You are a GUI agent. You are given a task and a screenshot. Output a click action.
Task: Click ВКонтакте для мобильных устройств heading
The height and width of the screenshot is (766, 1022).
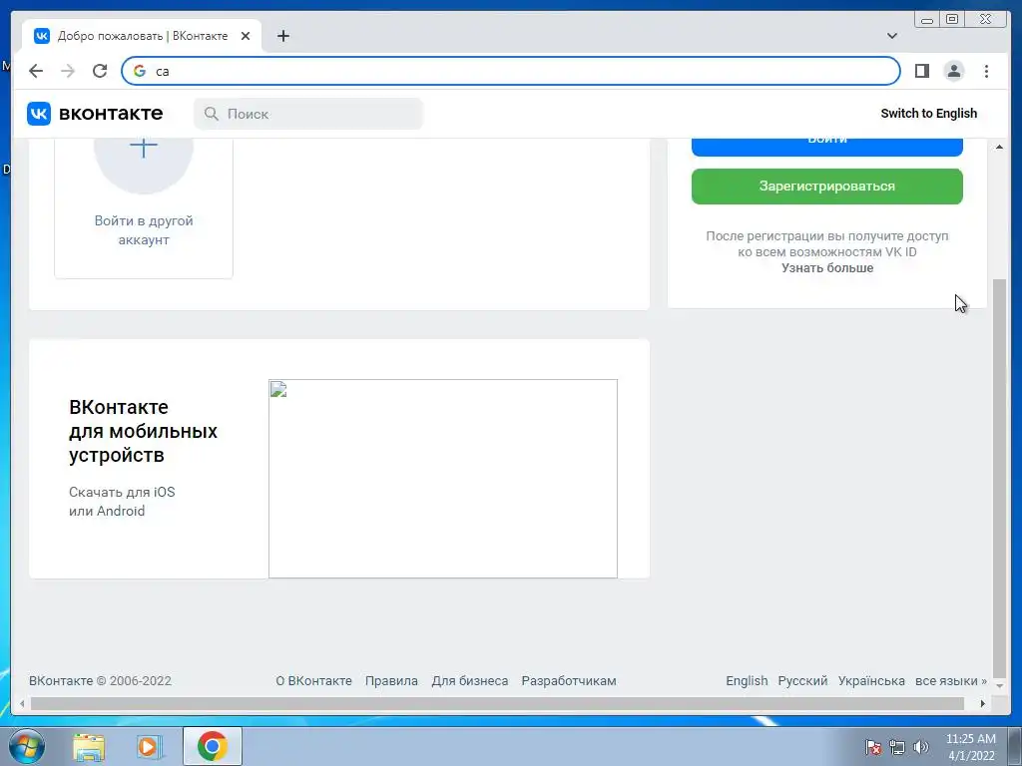click(x=143, y=431)
